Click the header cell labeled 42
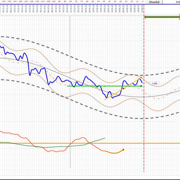The width and height of the screenshot is (180, 180). coord(109,1)
